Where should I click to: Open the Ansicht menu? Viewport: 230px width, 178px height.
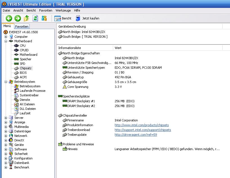click(x=18, y=10)
